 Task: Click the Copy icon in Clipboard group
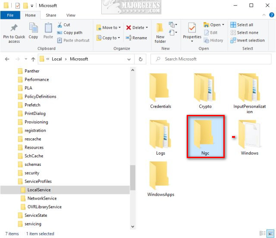33,28
